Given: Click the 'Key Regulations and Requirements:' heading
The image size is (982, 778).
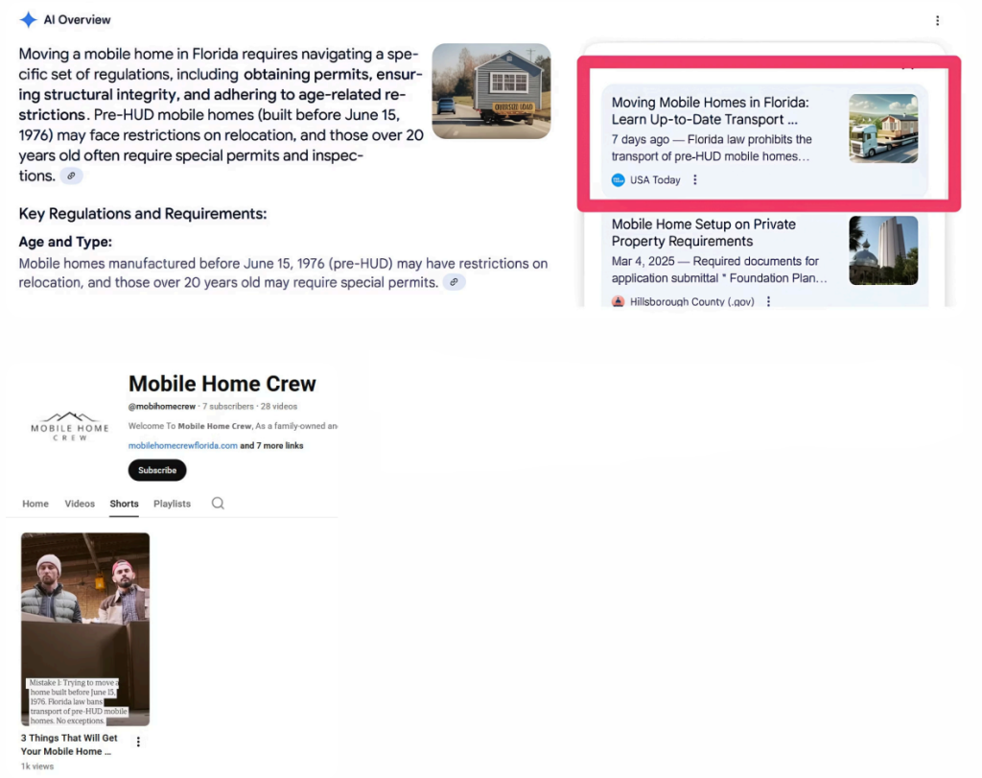Looking at the screenshot, I should coord(143,214).
